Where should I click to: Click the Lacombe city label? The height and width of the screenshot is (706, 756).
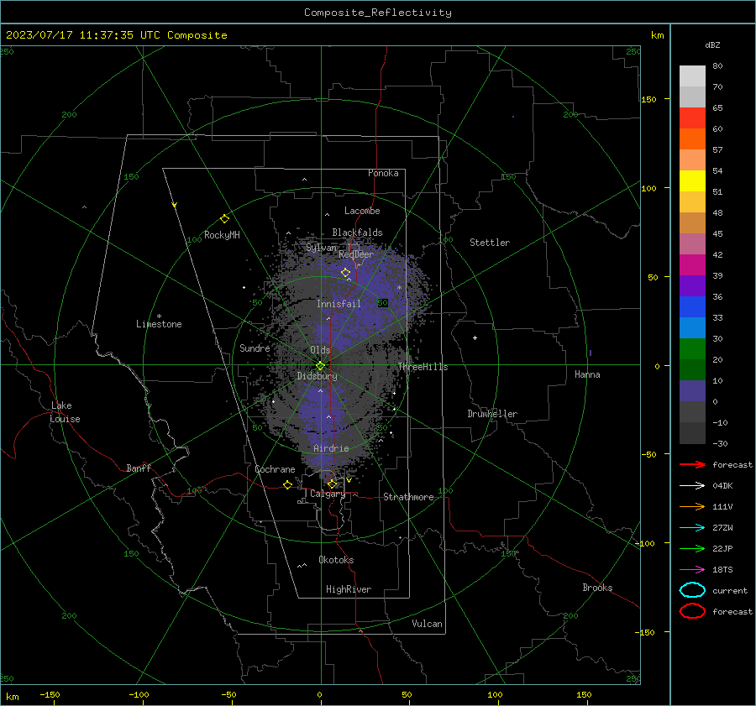tap(361, 211)
